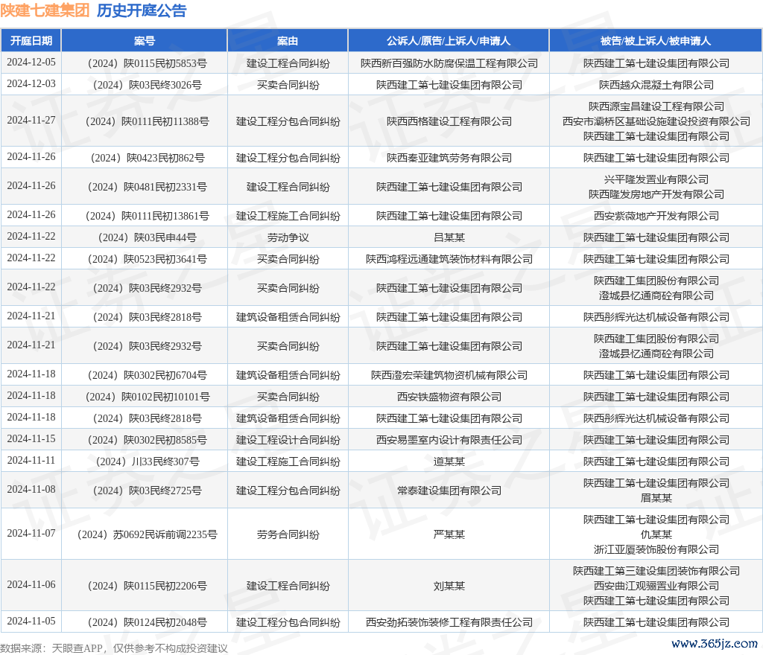Open the www.365jz.com website link
Viewport: 763px width, 655px height.
pos(715,643)
